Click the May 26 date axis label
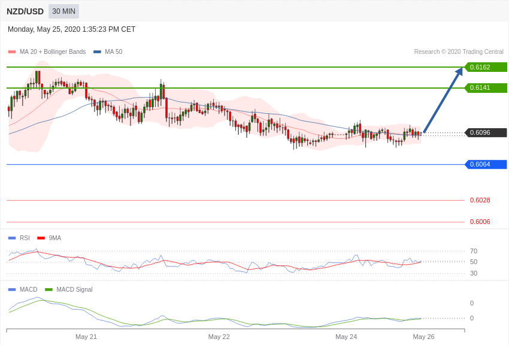Screen dimensions: 509x345 pos(423,337)
